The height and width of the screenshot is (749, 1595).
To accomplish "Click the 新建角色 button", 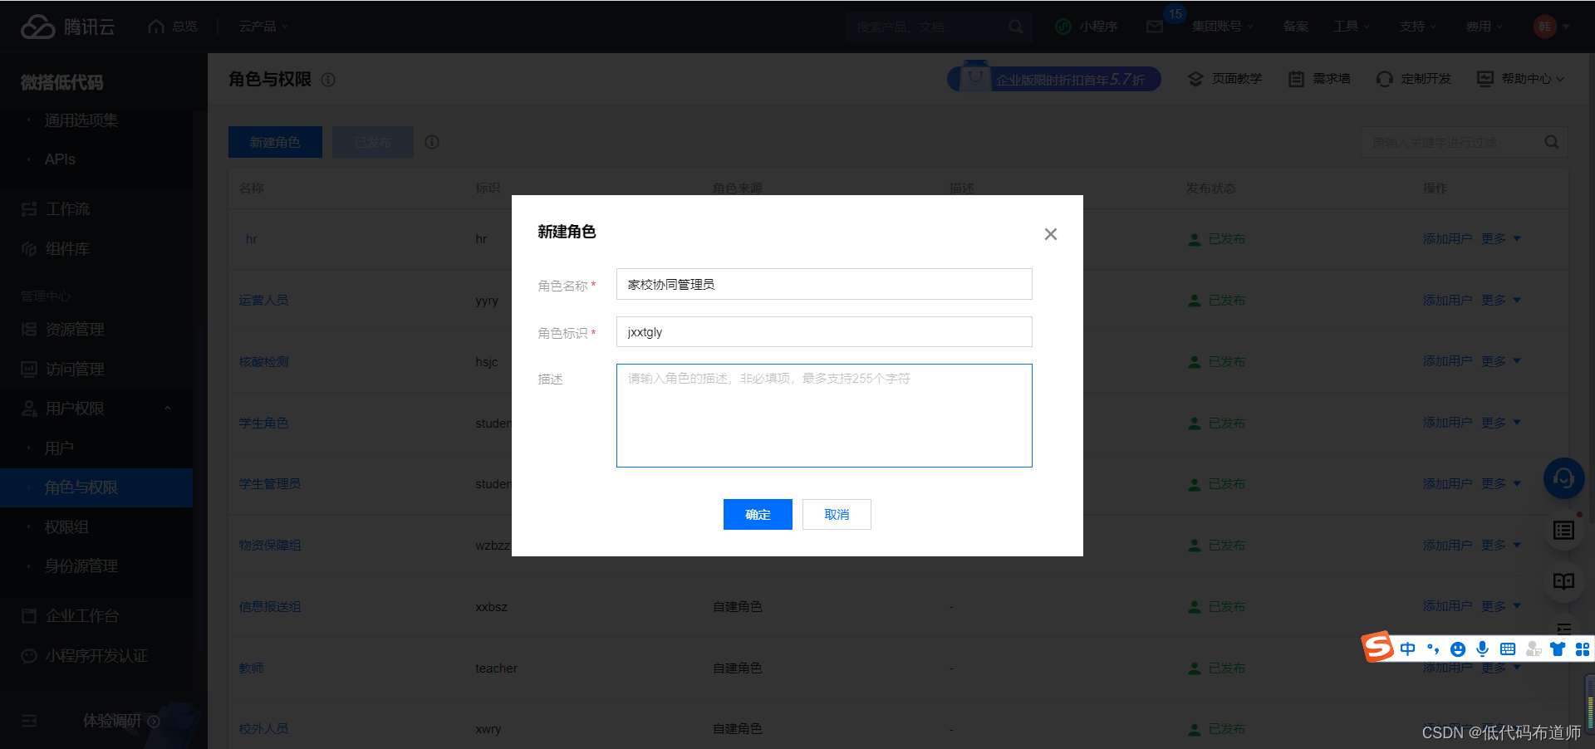I will [275, 142].
